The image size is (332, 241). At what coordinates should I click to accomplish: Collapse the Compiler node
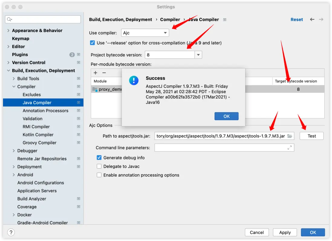point(14,86)
